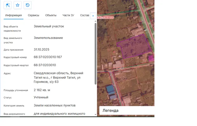Viewport: 197px width, 126px height.
Task: Click the scrollbar down arrow
Action: click(x=95, y=114)
